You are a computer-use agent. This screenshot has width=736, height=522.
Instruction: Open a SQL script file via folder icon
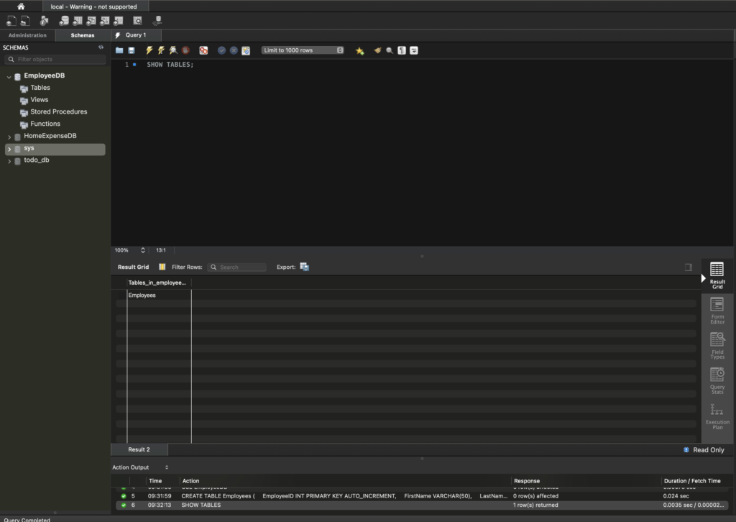119,50
